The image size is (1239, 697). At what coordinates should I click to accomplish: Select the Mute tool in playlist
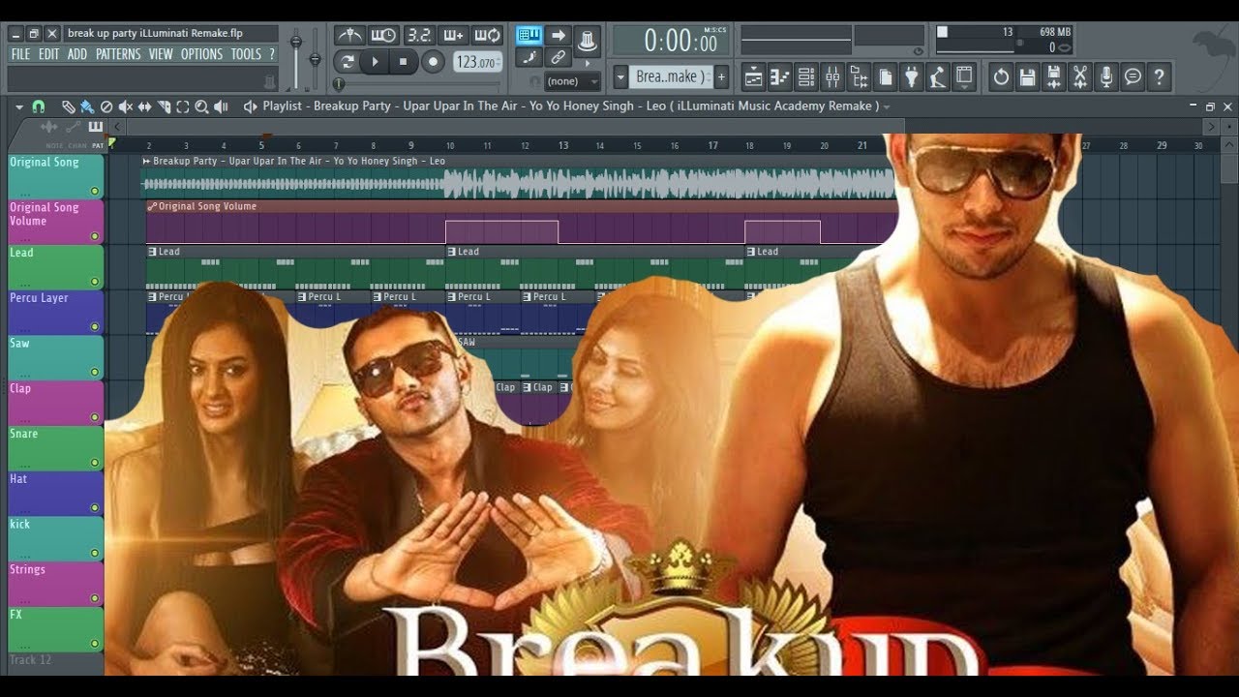coord(126,106)
